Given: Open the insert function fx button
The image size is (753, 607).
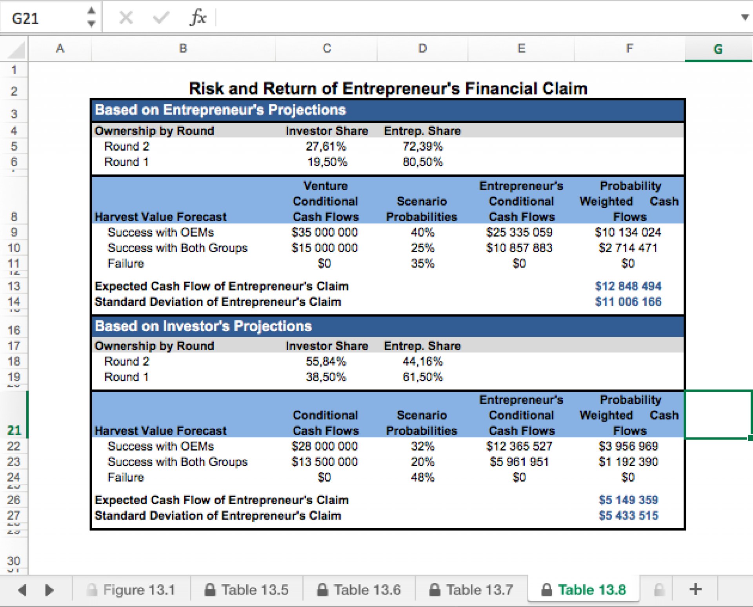Looking at the screenshot, I should click(198, 18).
